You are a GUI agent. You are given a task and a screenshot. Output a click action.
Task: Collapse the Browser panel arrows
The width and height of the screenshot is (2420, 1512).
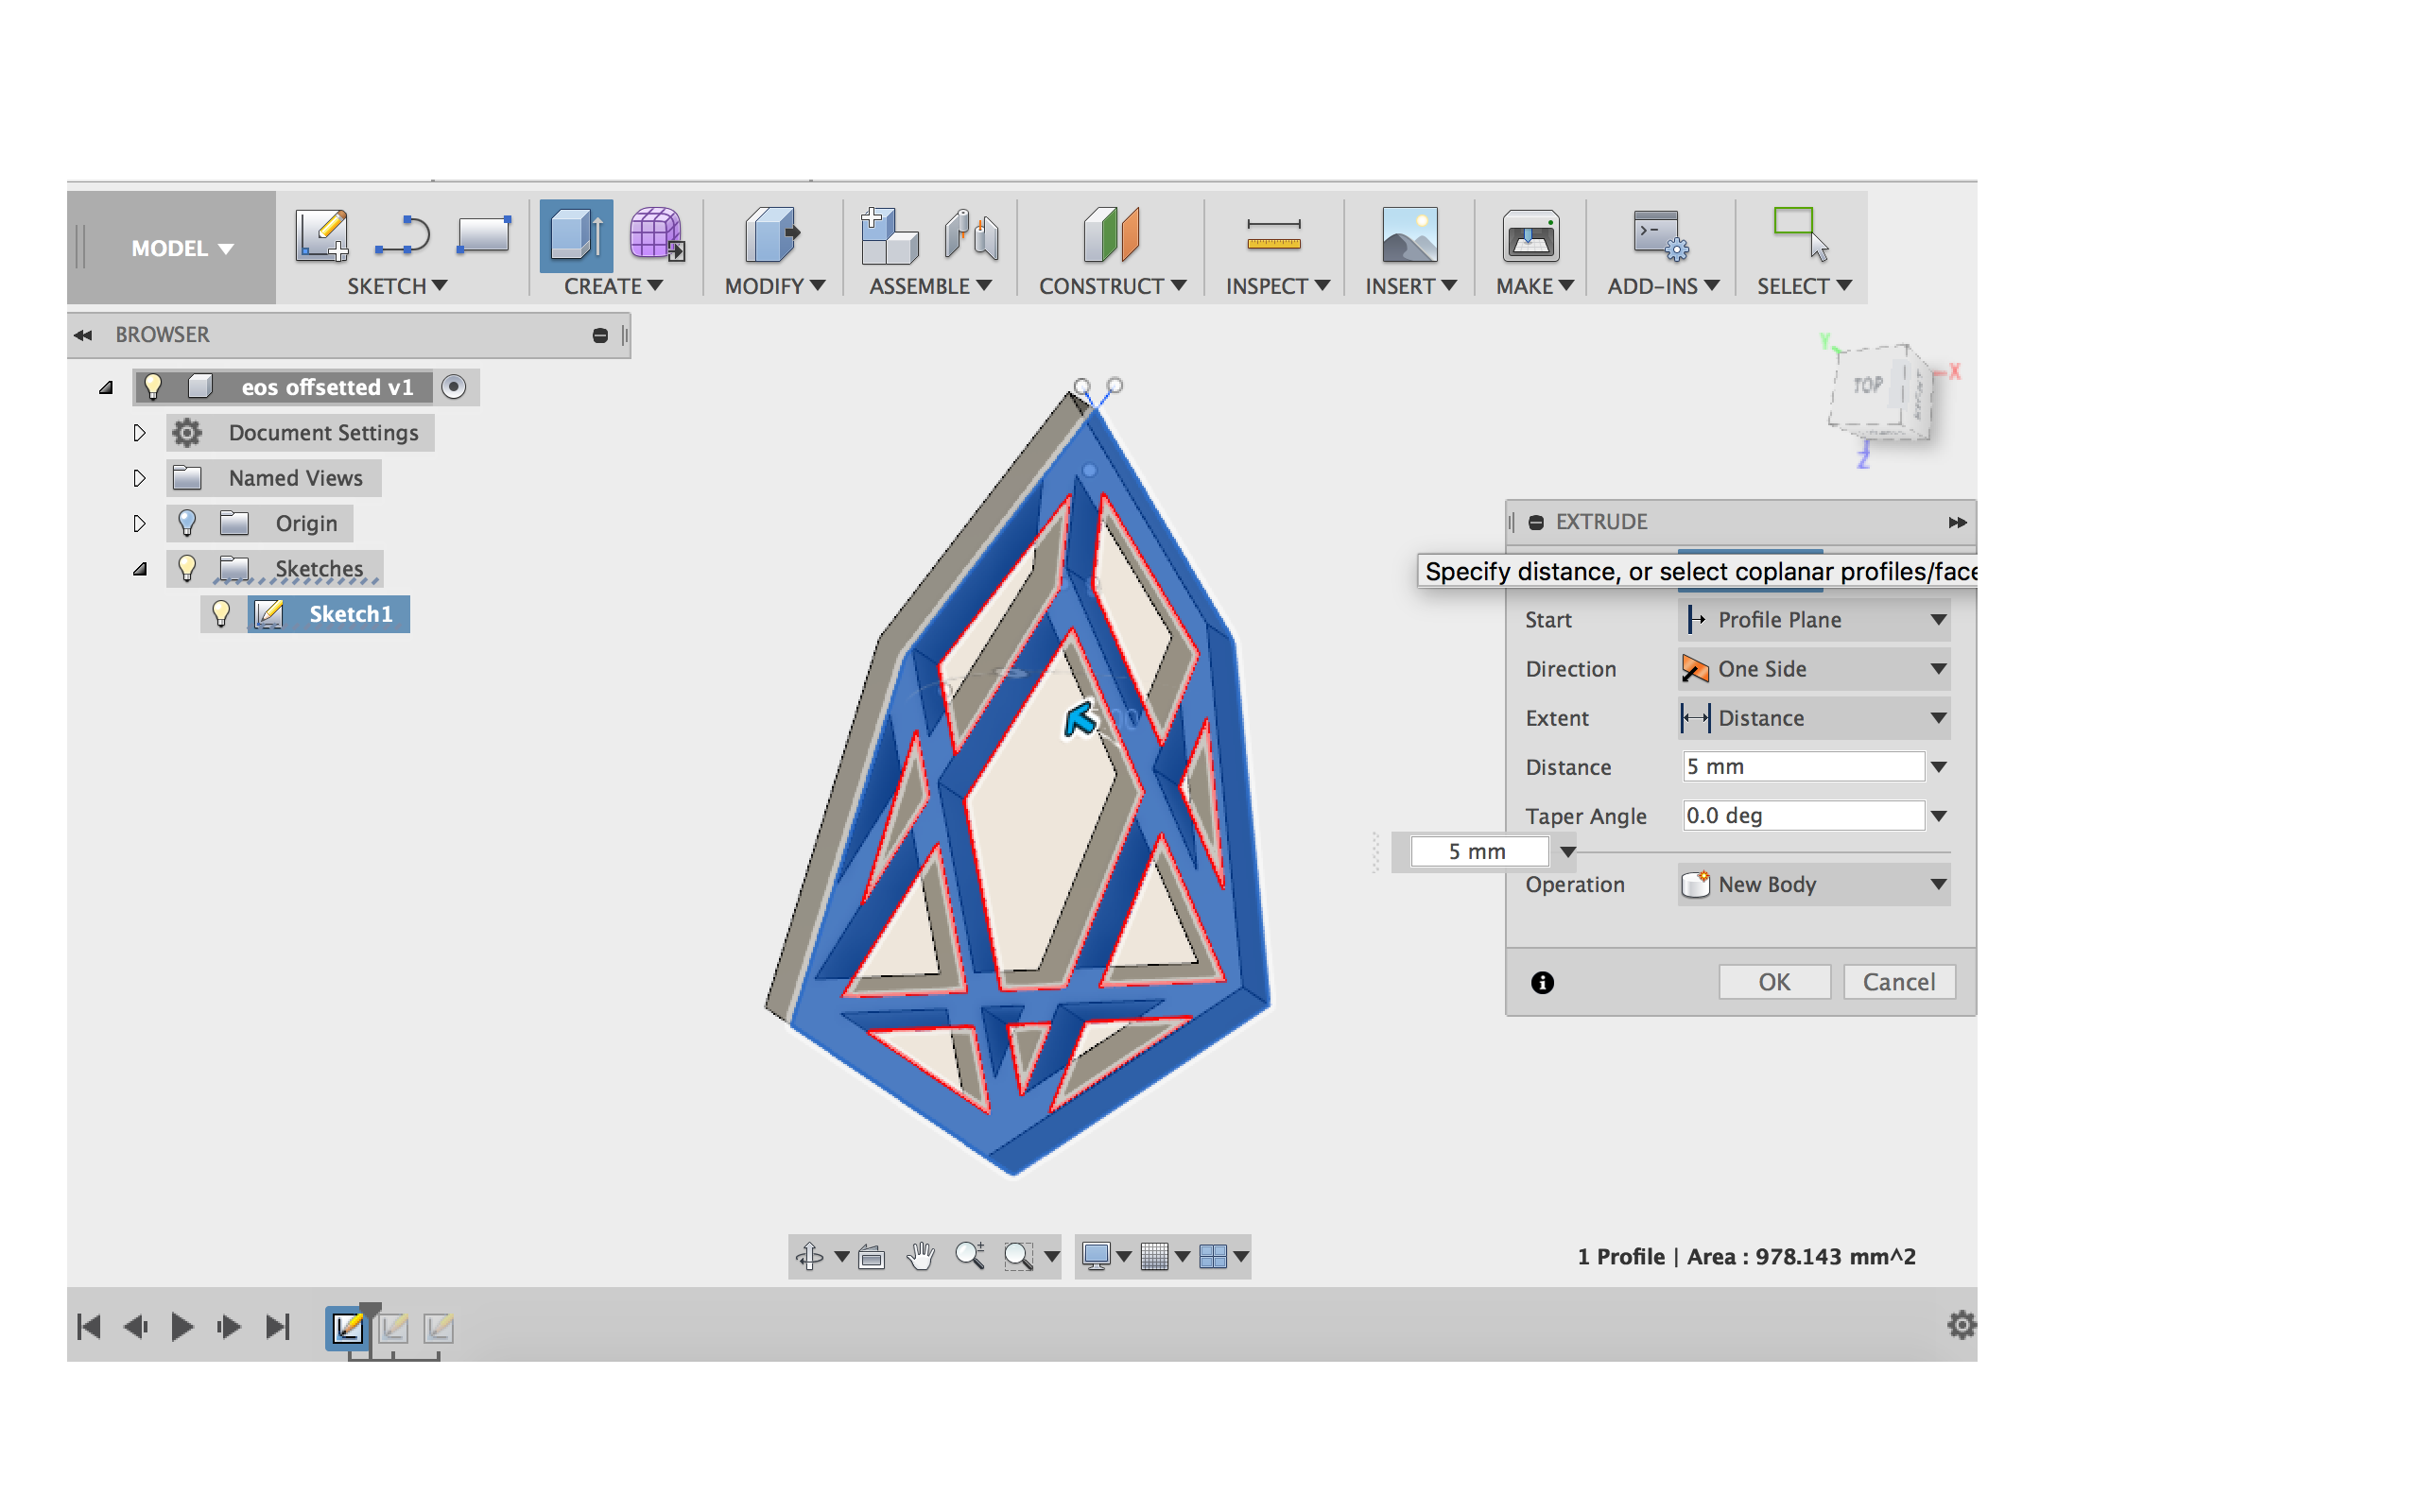coord(83,335)
